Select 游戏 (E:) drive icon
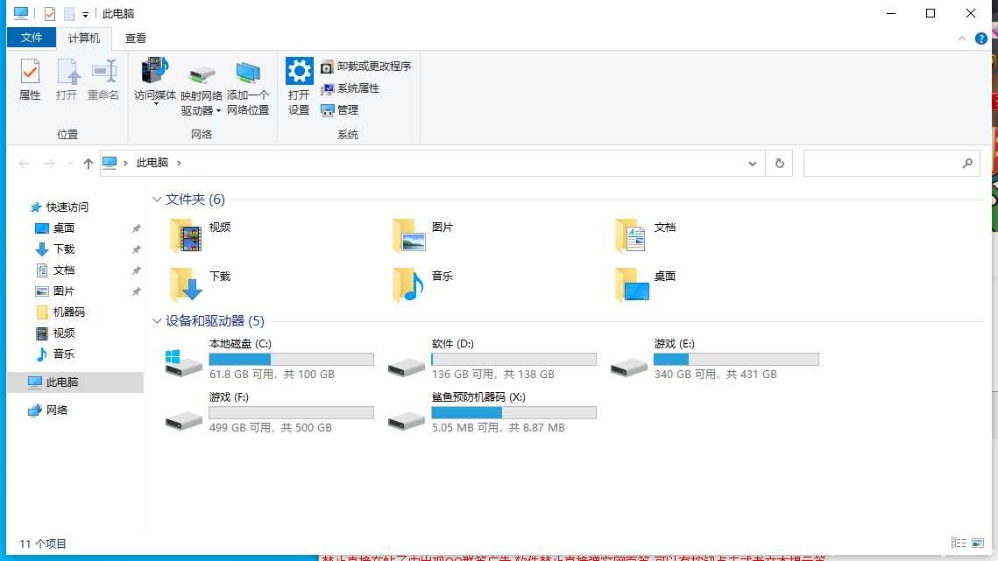Image resolution: width=998 pixels, height=561 pixels. (629, 367)
